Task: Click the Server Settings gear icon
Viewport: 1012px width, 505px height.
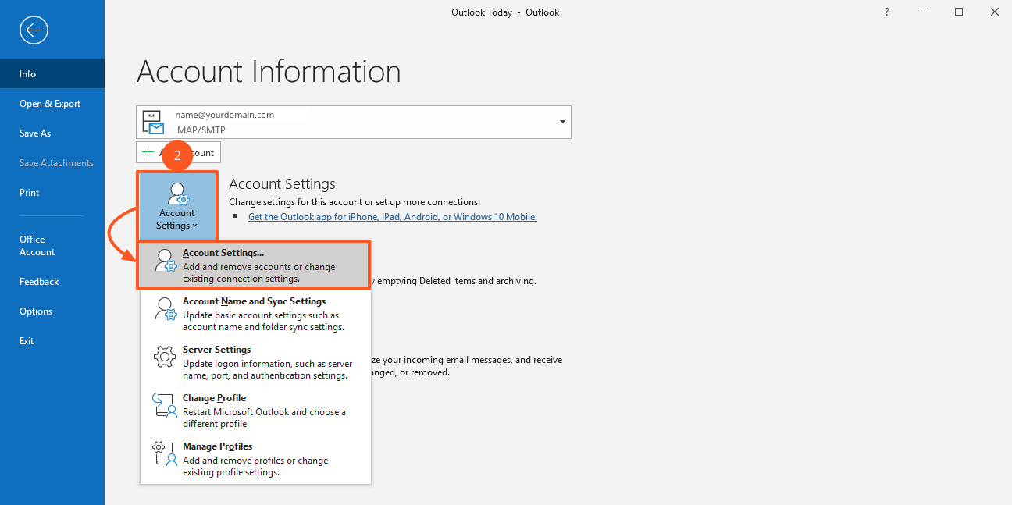Action: click(165, 358)
